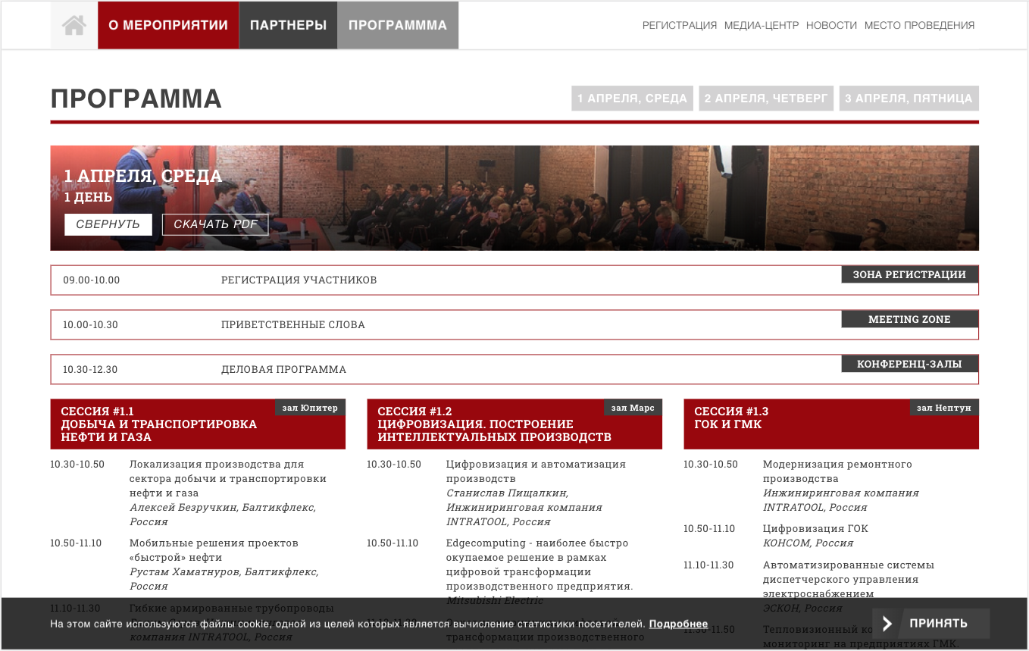This screenshot has height=651, width=1029.
Task: Click the ПРОГРАММА page heading
Action: coord(136,99)
